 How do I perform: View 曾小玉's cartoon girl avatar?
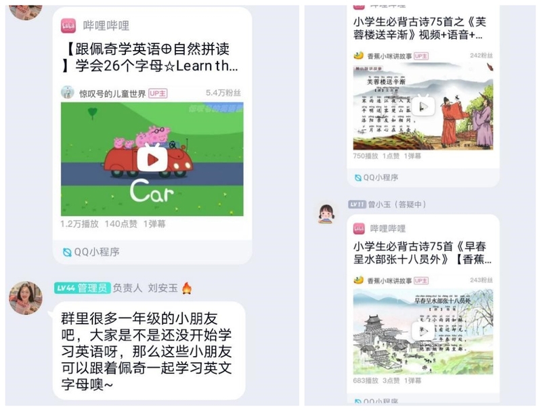point(326,213)
